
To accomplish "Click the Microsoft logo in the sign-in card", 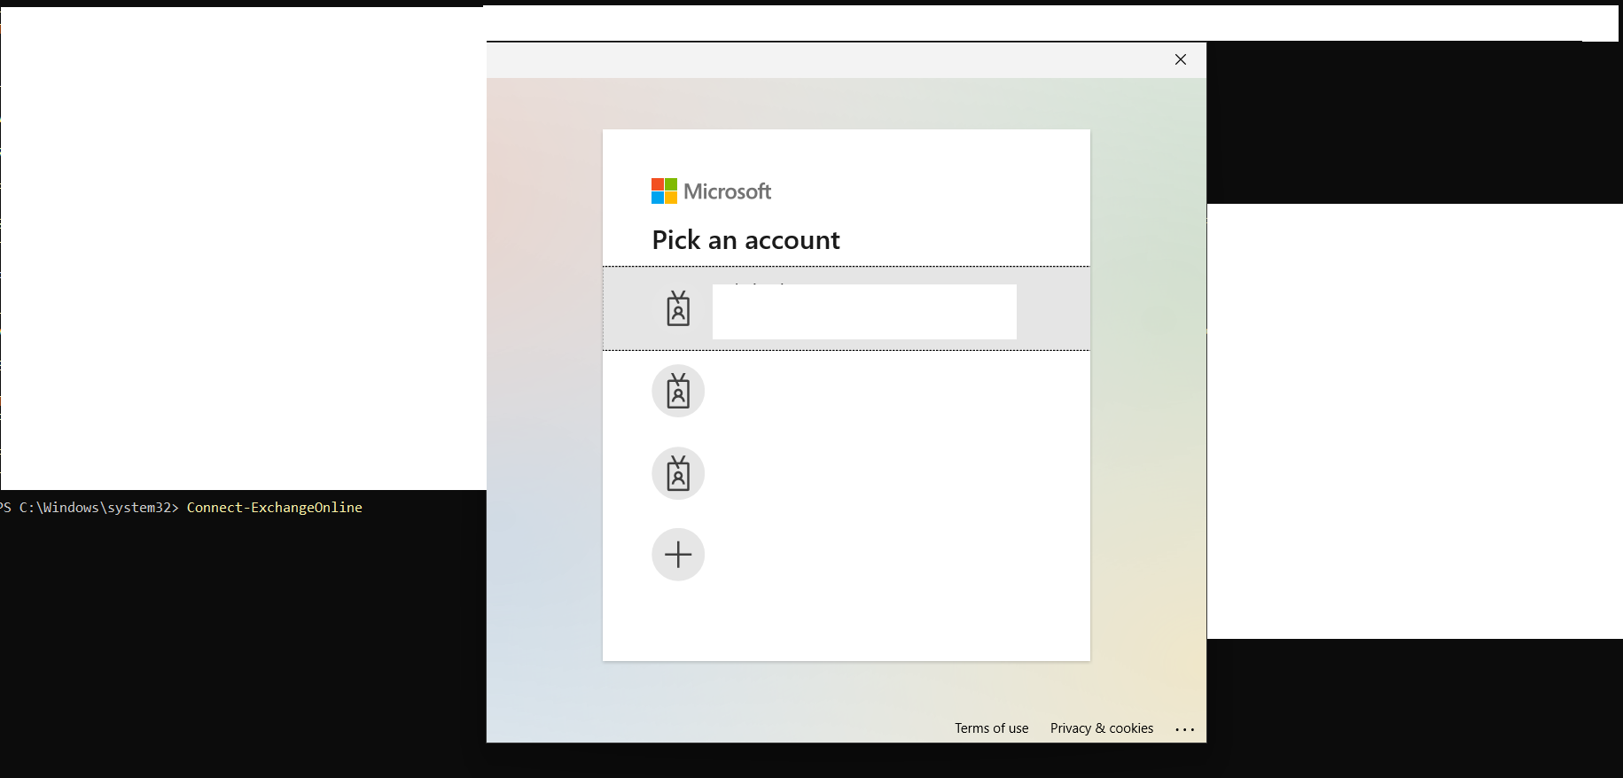I will [x=711, y=191].
